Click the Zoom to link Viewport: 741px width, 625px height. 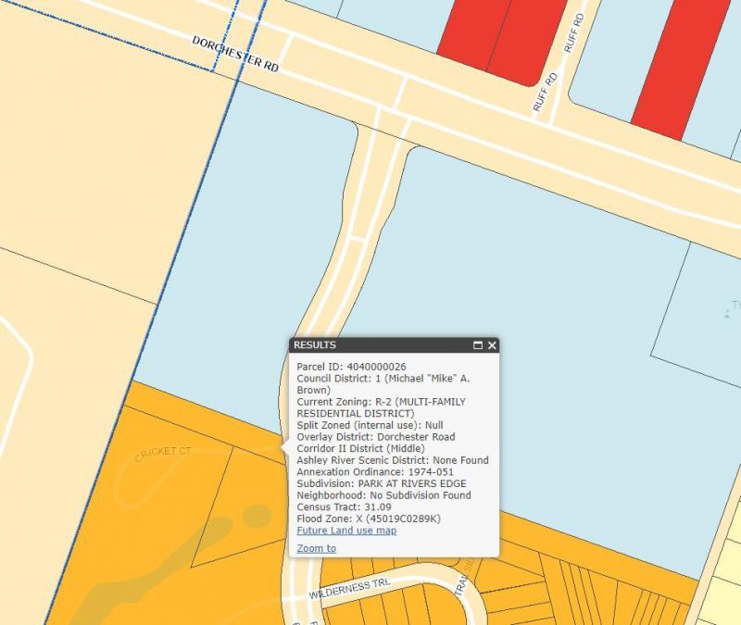coord(316,548)
